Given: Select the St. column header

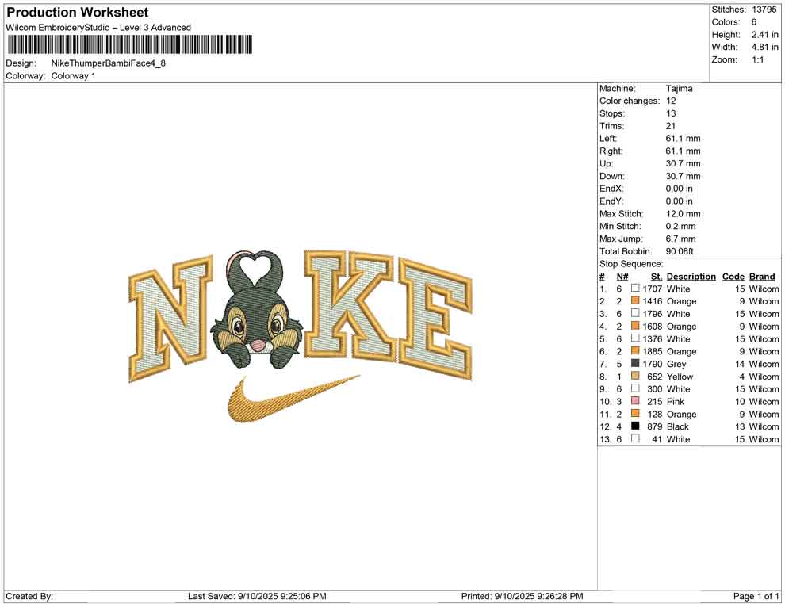Looking at the screenshot, I should pos(657,277).
